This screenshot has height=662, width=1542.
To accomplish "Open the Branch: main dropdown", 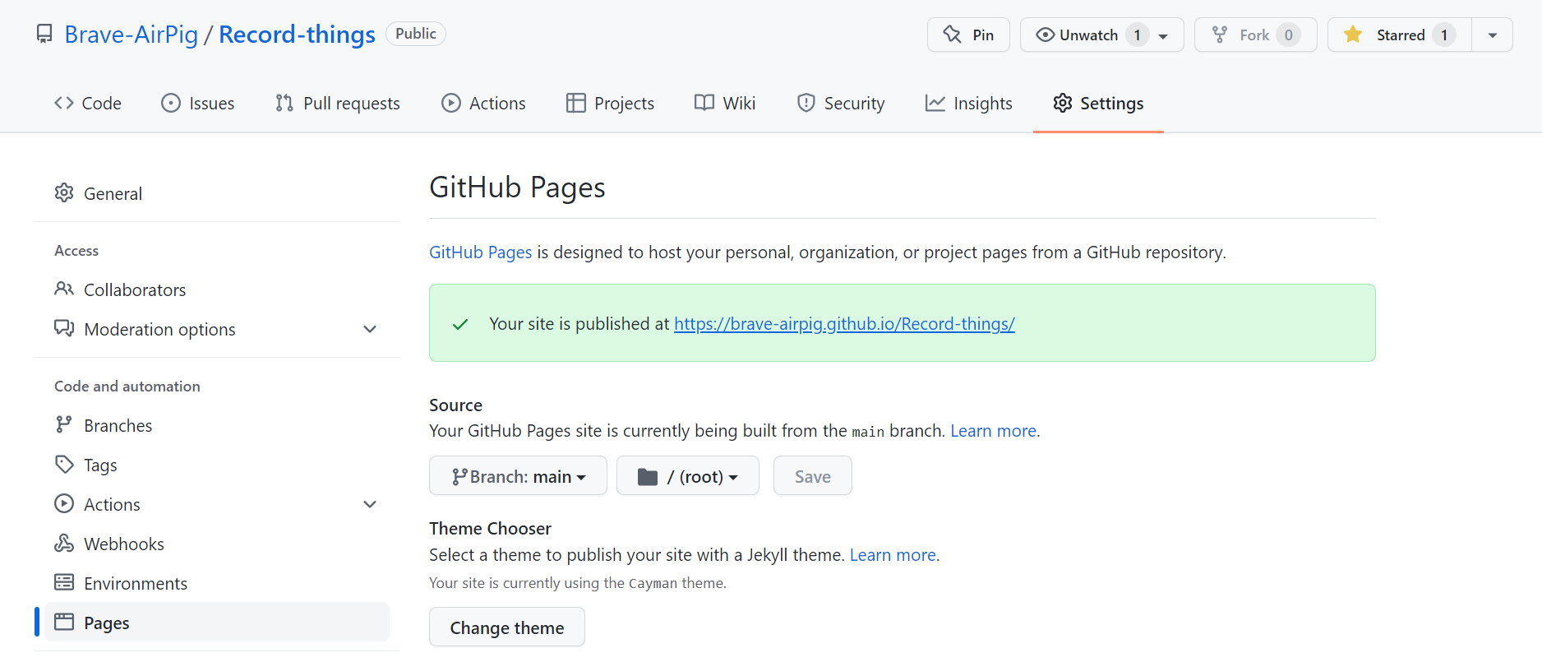I will 518,476.
